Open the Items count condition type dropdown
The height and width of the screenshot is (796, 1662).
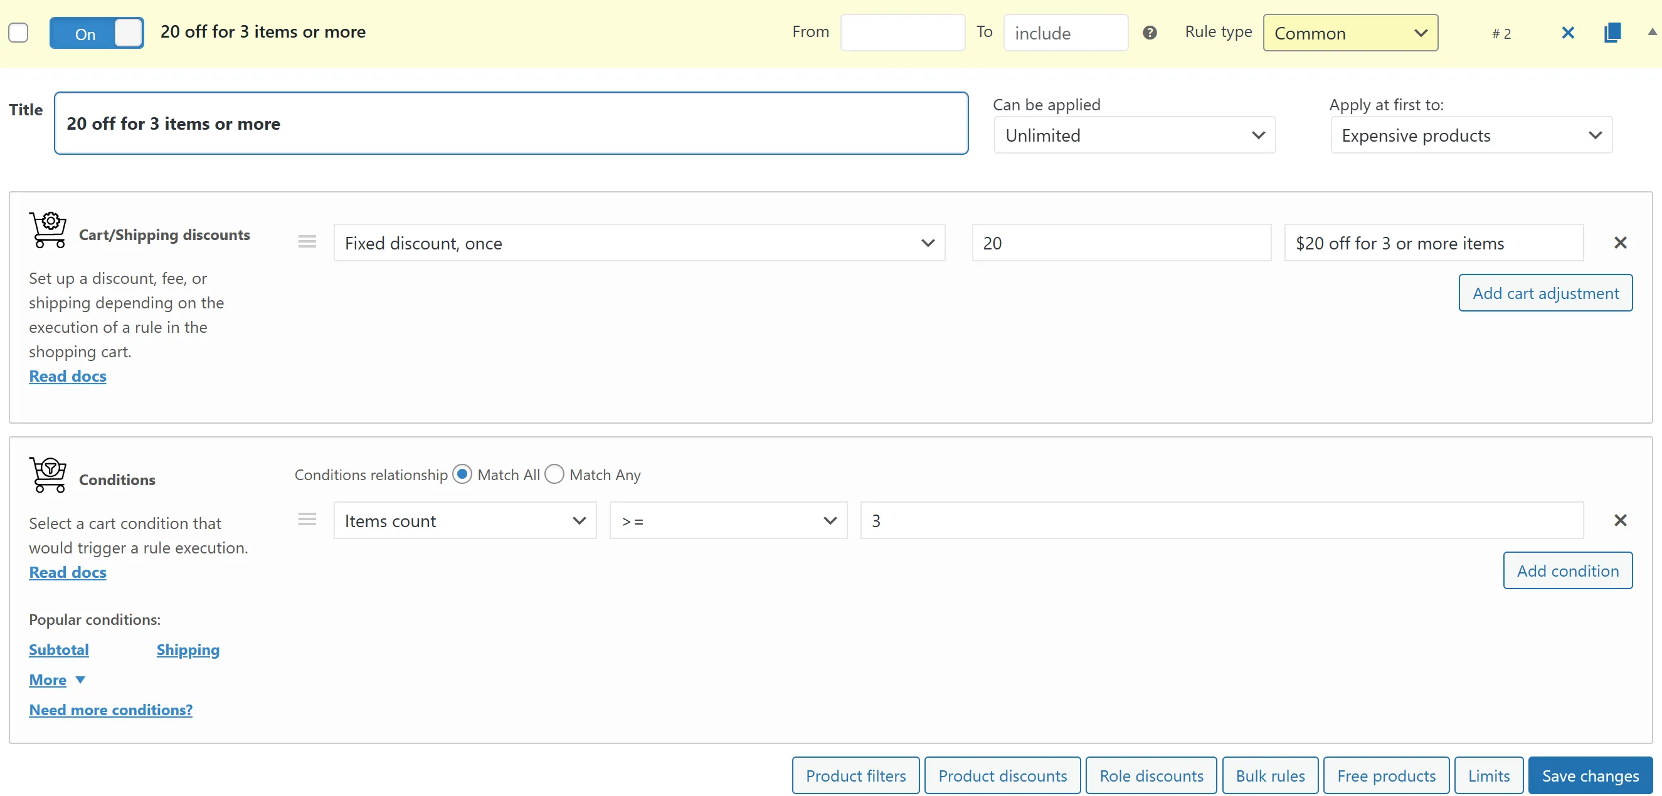(465, 521)
